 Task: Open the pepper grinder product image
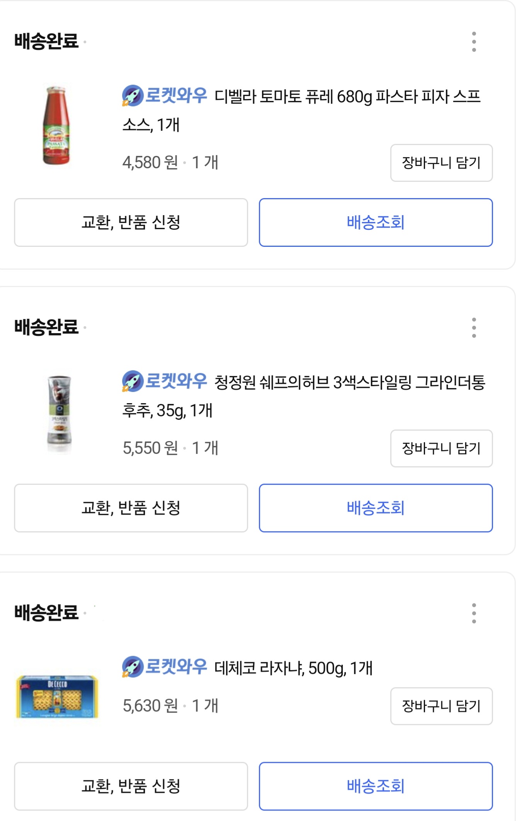pyautogui.click(x=59, y=413)
